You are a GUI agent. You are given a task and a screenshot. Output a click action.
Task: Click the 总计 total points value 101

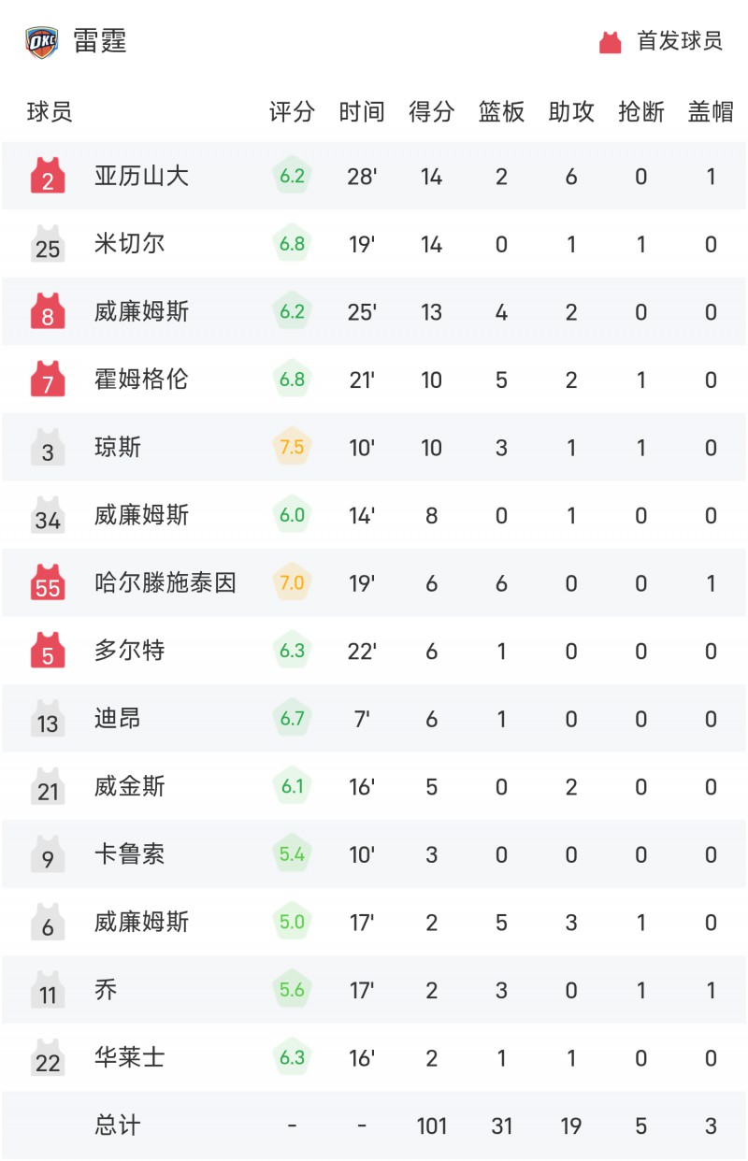pos(432,1125)
